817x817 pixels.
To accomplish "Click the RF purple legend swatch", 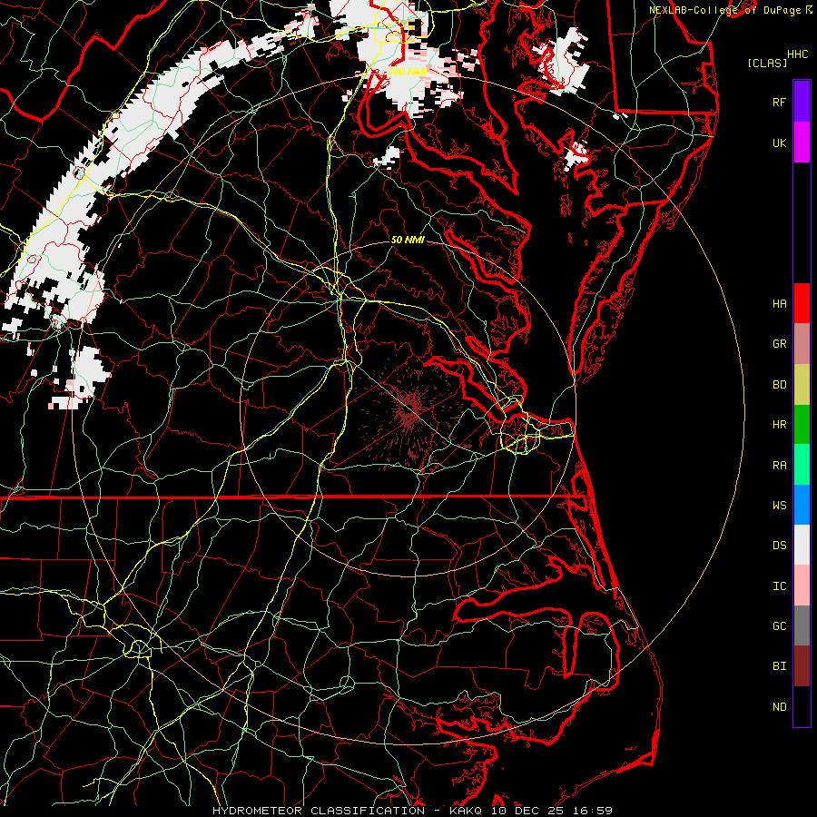I will (802, 102).
